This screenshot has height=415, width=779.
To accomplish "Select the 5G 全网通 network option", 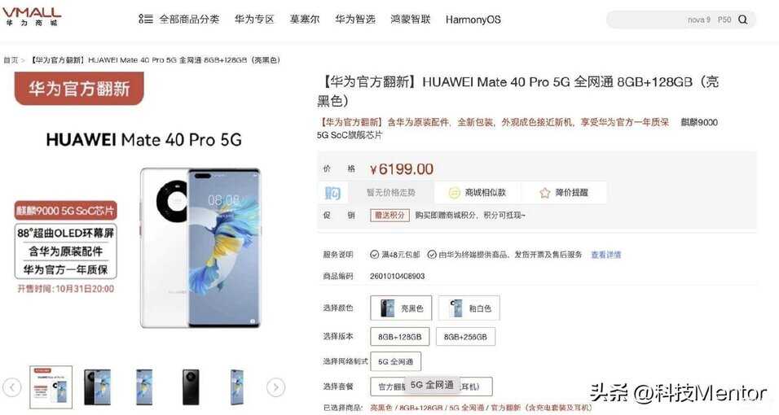I will [395, 361].
